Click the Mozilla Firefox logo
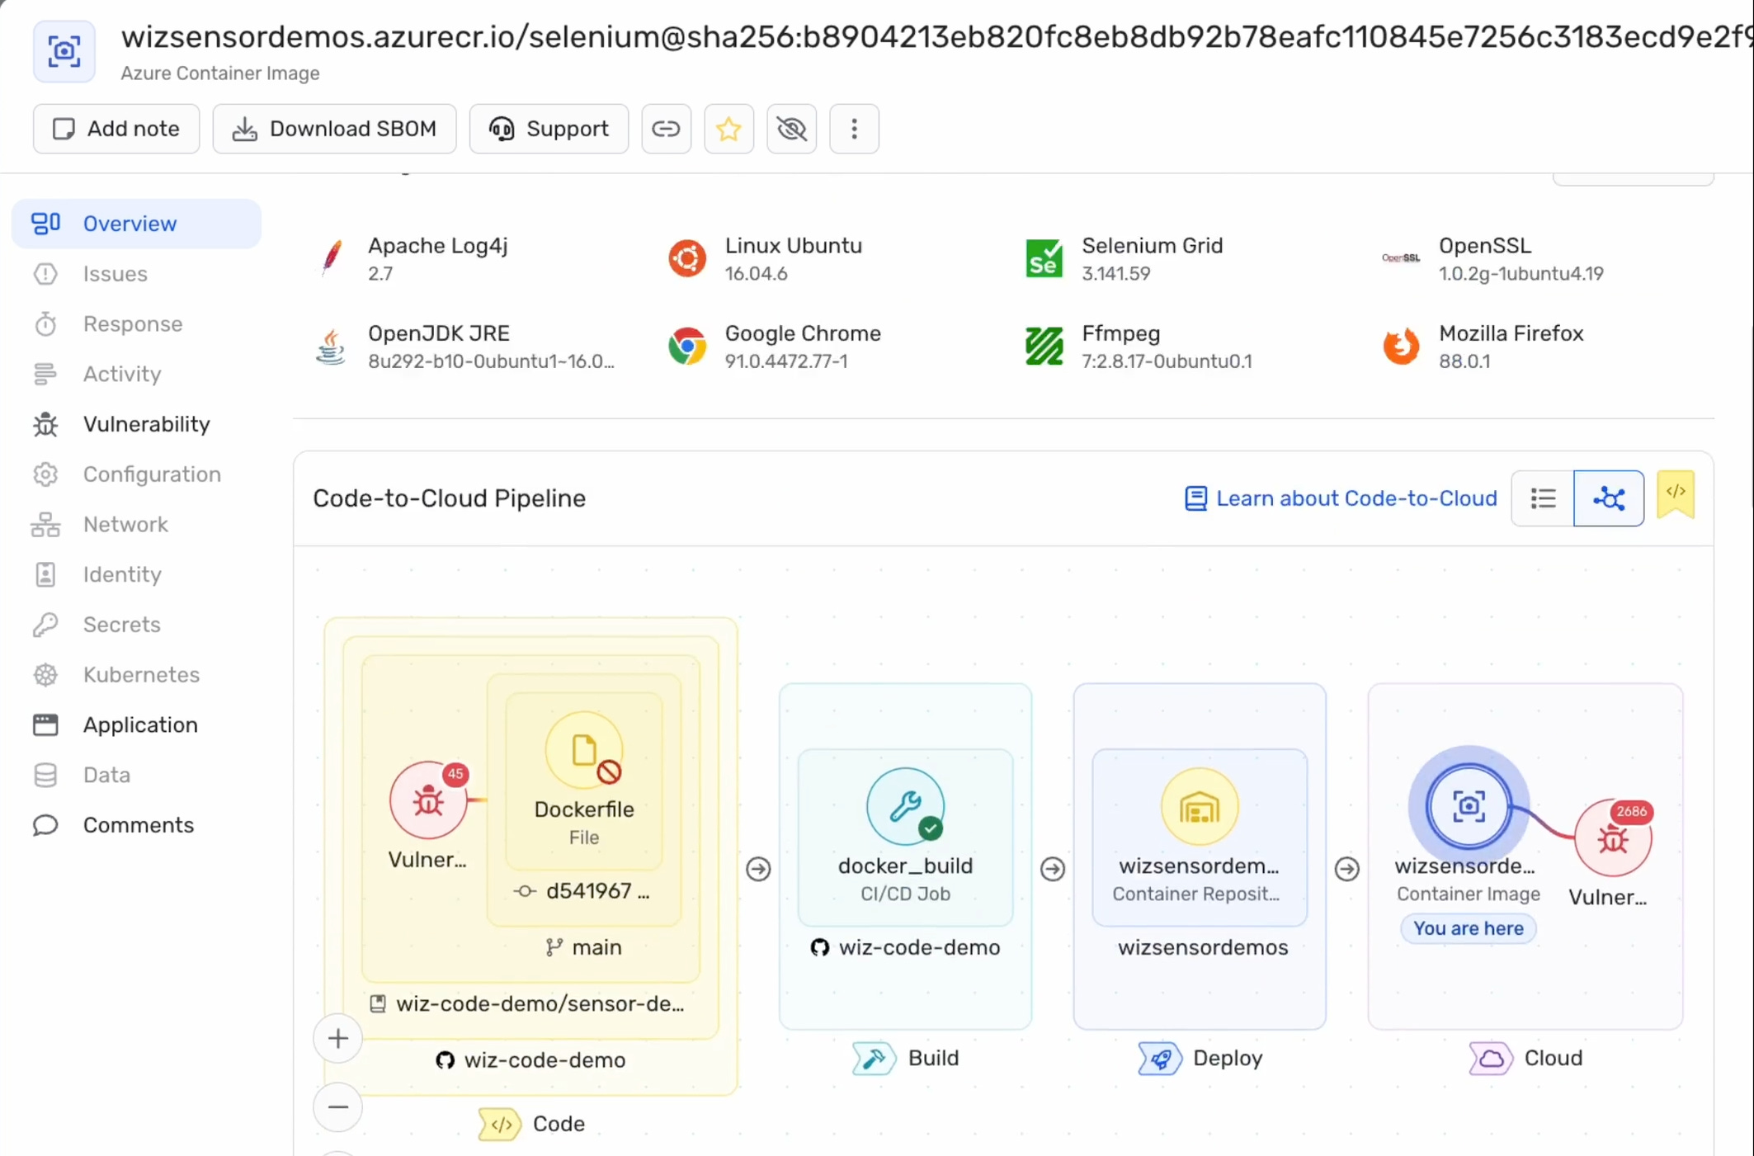Viewport: 1754px width, 1156px height. point(1401,347)
